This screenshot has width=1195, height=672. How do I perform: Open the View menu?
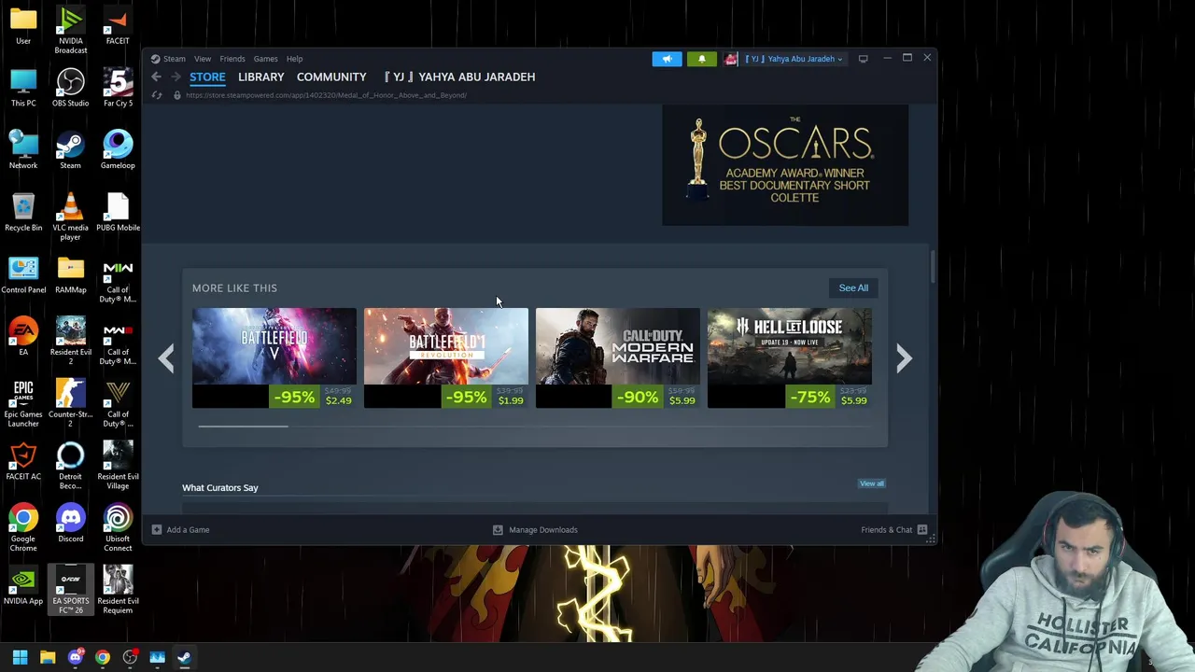click(203, 59)
